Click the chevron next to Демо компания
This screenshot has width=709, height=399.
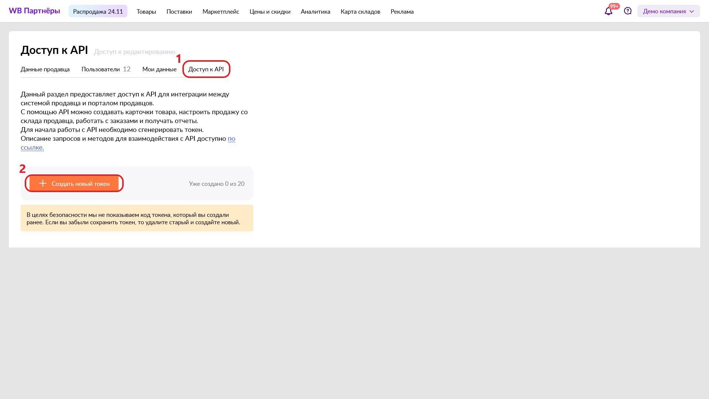pos(692,11)
